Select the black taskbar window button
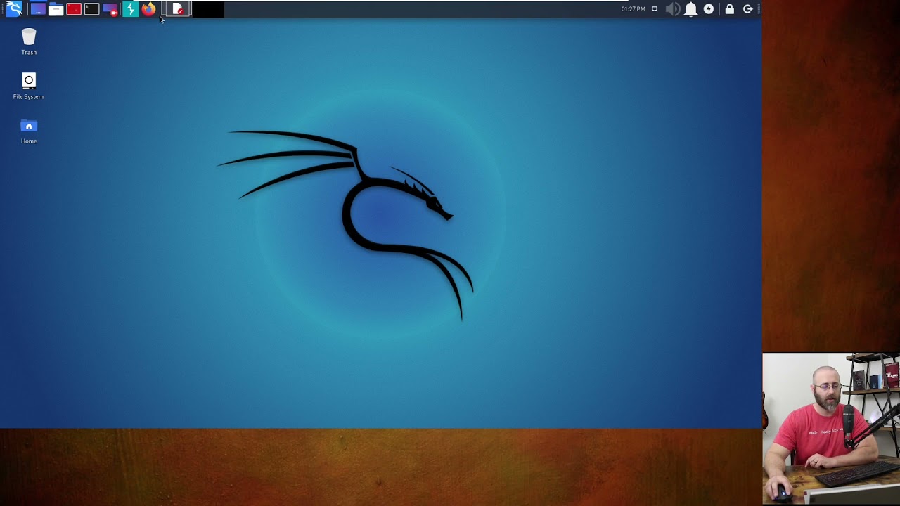 (207, 9)
